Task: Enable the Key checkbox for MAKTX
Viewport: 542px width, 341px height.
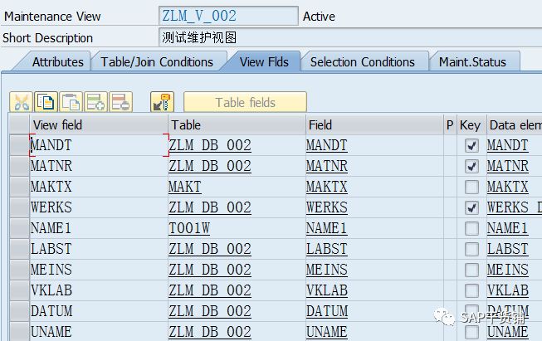Action: 471,187
